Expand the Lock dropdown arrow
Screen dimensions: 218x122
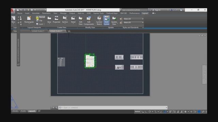tap(44, 24)
